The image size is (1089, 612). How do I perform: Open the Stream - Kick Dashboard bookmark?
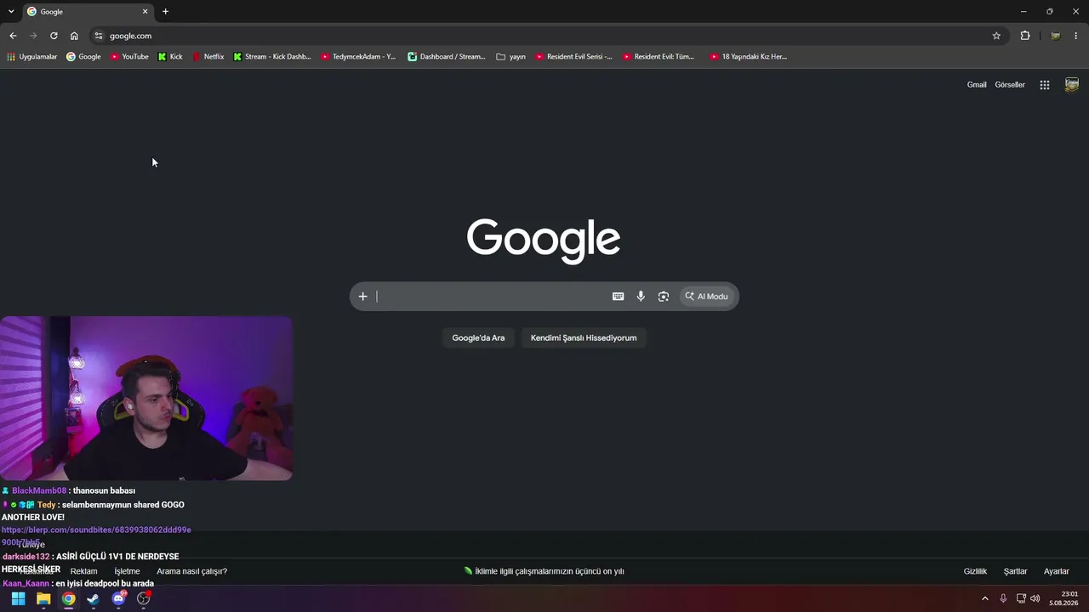point(272,57)
